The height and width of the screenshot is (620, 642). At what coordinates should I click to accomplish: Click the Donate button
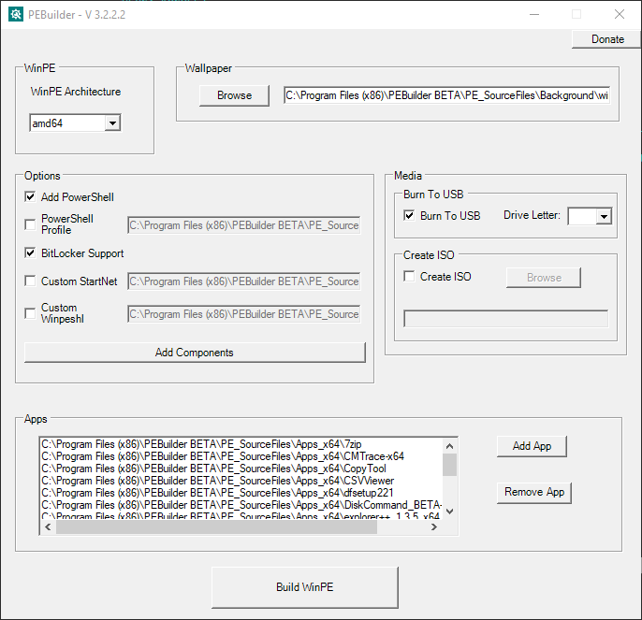[x=606, y=39]
